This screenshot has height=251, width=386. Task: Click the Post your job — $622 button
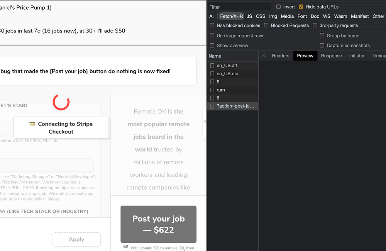tap(159, 224)
